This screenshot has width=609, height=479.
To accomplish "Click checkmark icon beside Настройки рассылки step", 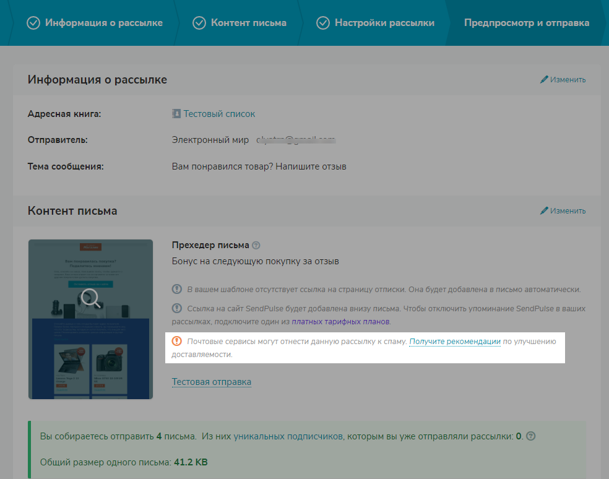I will tap(322, 23).
